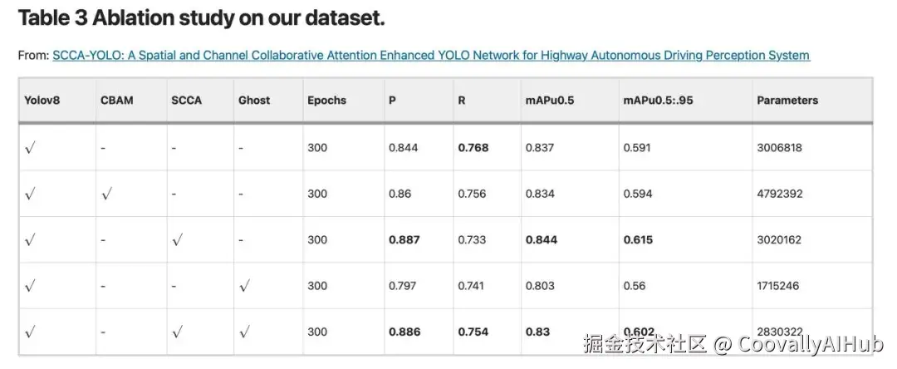Image resolution: width=897 pixels, height=369 pixels.
Task: Click the Ghost checkmark in the 1715246 row
Action: coord(244,286)
